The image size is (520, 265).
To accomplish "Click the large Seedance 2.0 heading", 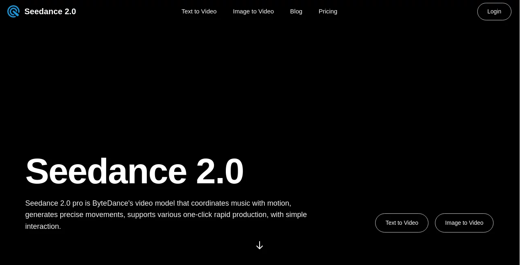I will [134, 171].
